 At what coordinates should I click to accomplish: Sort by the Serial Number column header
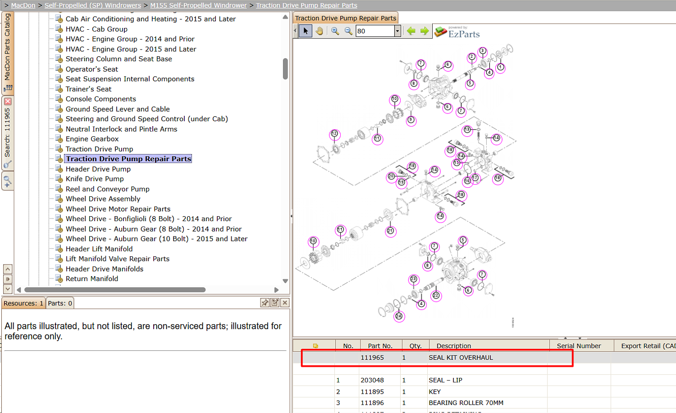click(x=581, y=346)
